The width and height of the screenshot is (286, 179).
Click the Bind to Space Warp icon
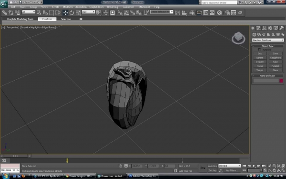(18, 12)
